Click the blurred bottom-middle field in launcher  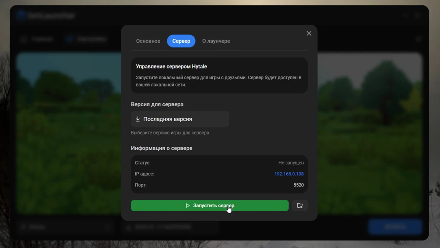coord(169,227)
